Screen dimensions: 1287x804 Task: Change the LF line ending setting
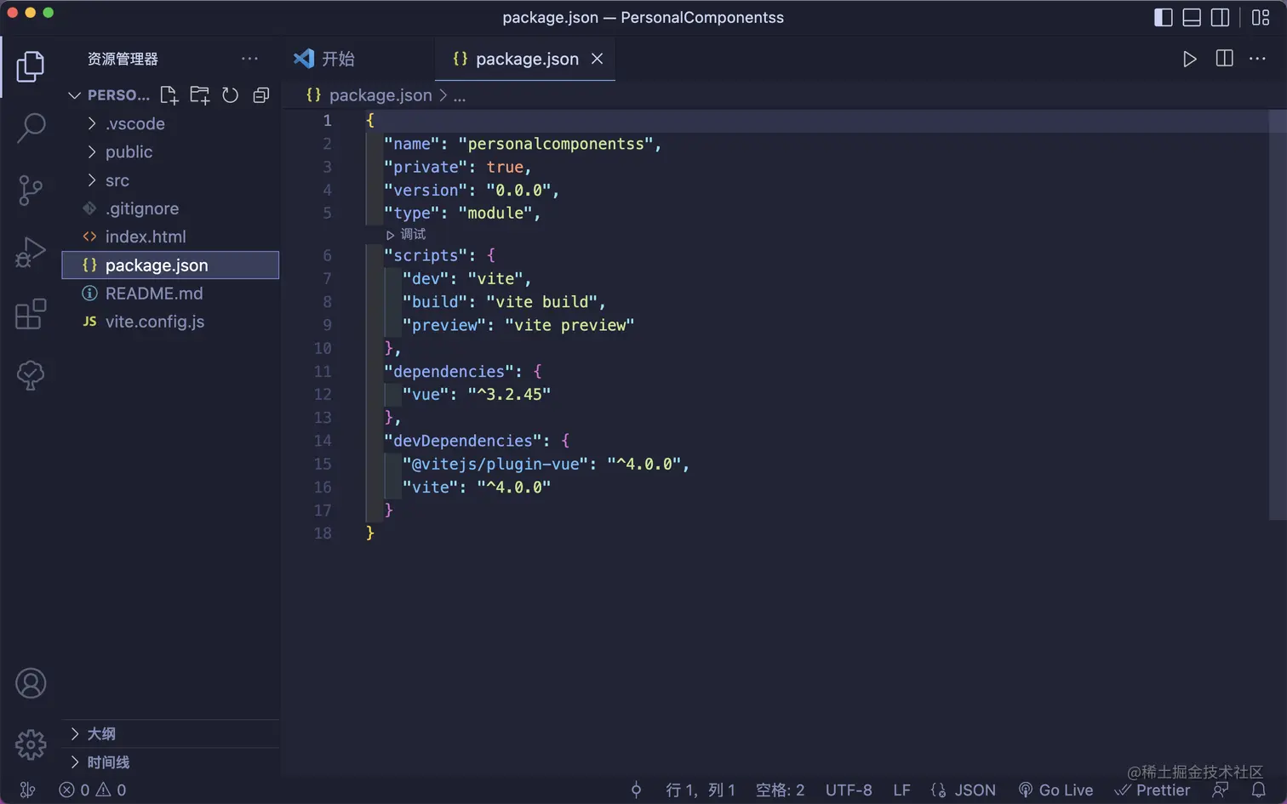[902, 790]
